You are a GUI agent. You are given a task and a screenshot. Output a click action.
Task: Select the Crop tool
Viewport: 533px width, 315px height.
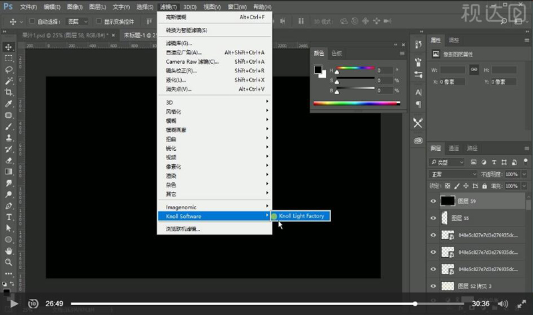9,92
